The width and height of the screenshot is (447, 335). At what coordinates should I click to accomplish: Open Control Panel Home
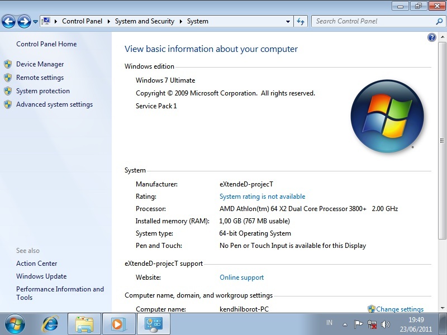click(x=46, y=44)
